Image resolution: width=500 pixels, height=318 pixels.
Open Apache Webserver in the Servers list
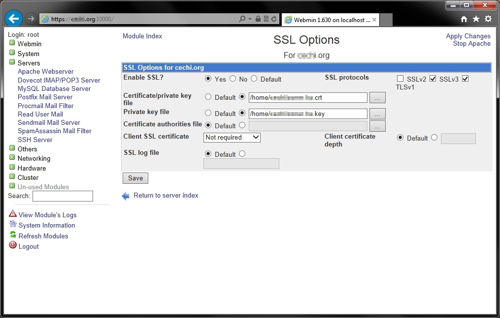45,71
